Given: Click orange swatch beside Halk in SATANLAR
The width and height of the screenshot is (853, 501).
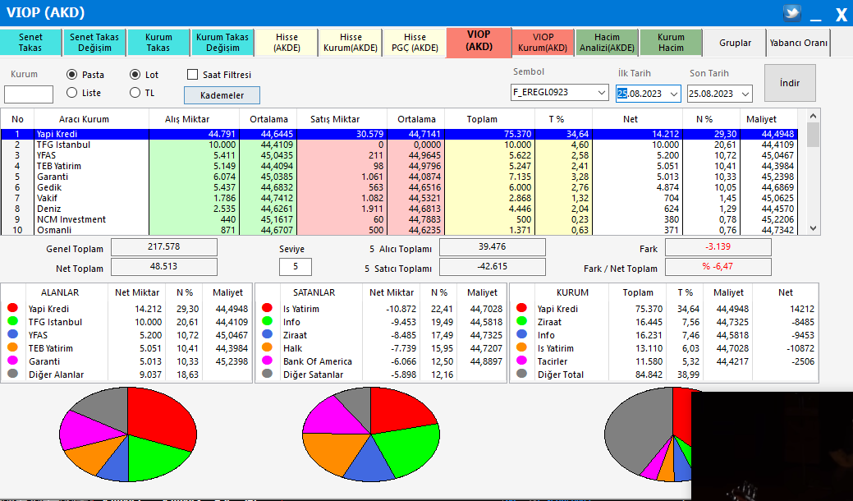Looking at the screenshot, I should tap(267, 347).
